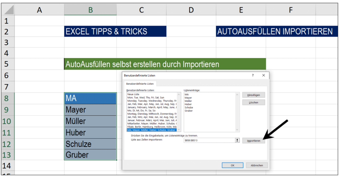Viewport: 340px width, 178px height.
Task: Close the Benutzerdefinierte Listen dialog with the X
Action: coord(263,75)
